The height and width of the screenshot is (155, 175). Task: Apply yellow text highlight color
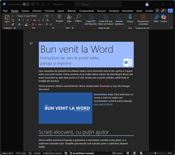click(x=26, y=24)
